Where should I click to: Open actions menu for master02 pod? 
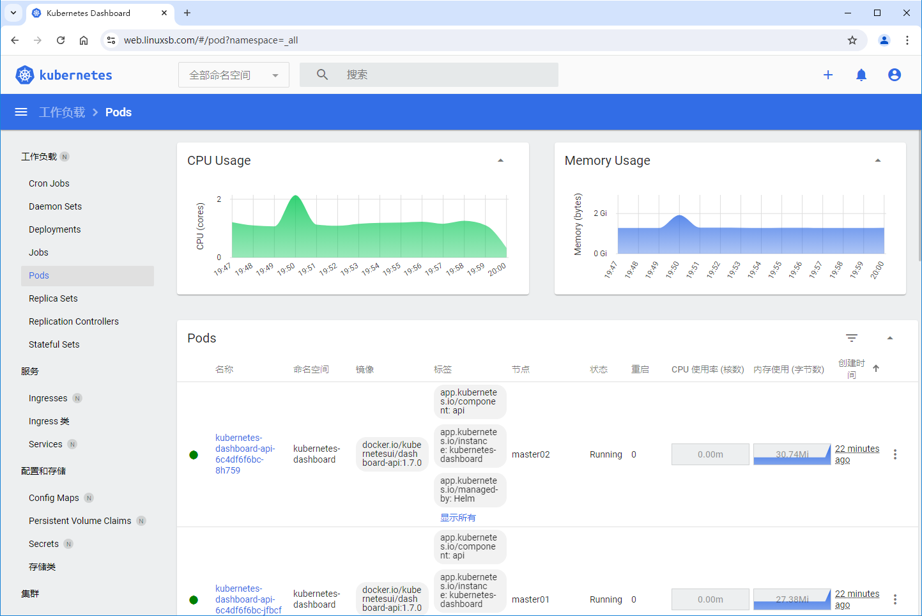pyautogui.click(x=895, y=454)
